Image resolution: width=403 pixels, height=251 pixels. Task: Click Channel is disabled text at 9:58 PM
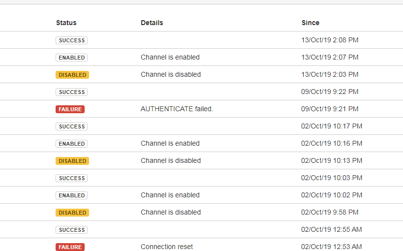[171, 213]
